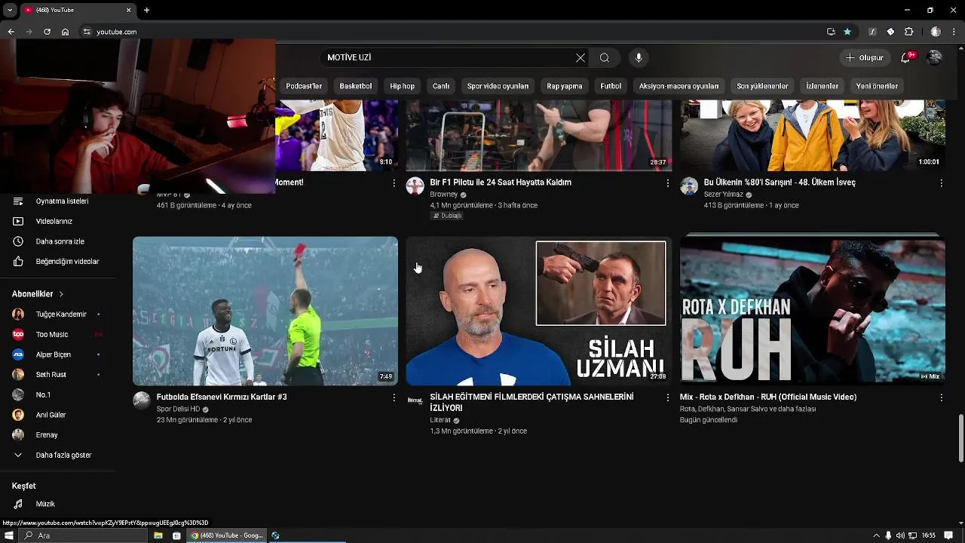Screen dimensions: 965x543
Task: Open more options for F1 Pilotu video
Action: point(667,183)
